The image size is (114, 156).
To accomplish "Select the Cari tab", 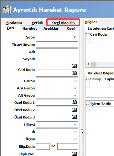I will click(10, 28).
